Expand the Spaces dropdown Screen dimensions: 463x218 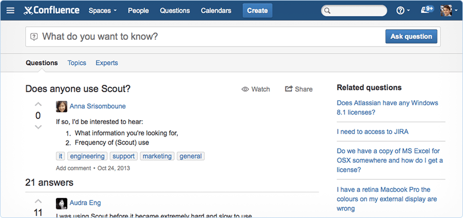[103, 11]
